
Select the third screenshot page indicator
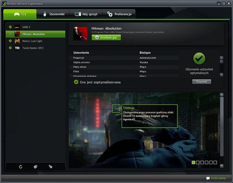coord(202,162)
